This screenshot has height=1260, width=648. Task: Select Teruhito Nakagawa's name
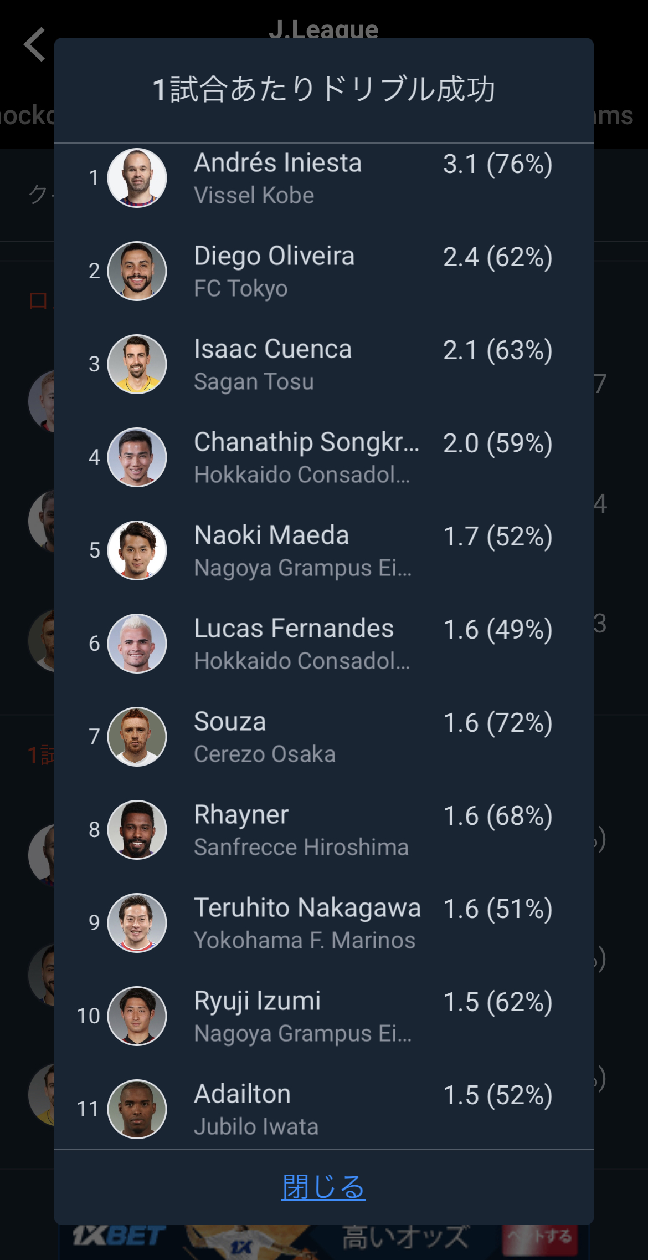click(x=307, y=908)
